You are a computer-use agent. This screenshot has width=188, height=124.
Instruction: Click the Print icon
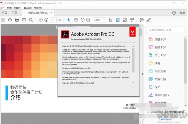point(17,20)
